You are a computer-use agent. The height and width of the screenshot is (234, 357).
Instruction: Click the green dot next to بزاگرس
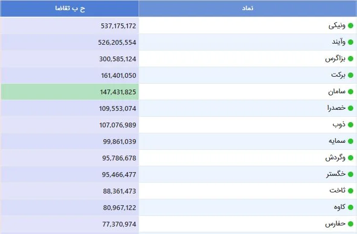[x=351, y=59]
